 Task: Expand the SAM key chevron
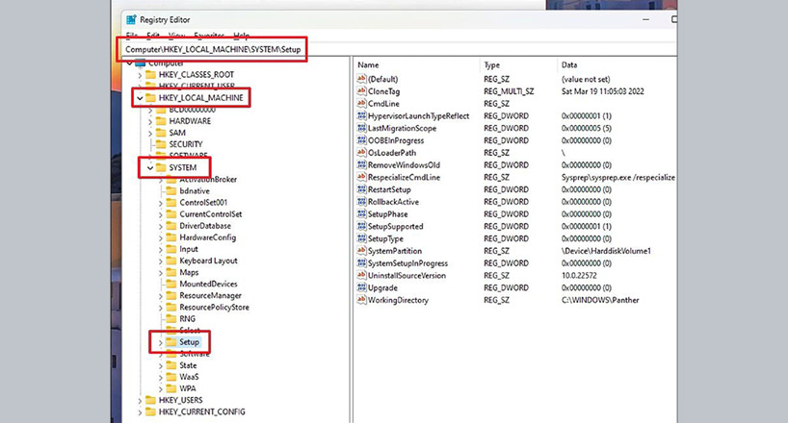click(x=149, y=133)
